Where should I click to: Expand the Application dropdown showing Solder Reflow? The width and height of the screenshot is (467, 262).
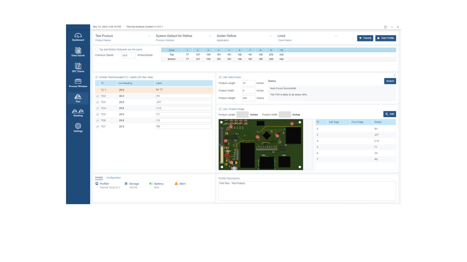point(271,36)
